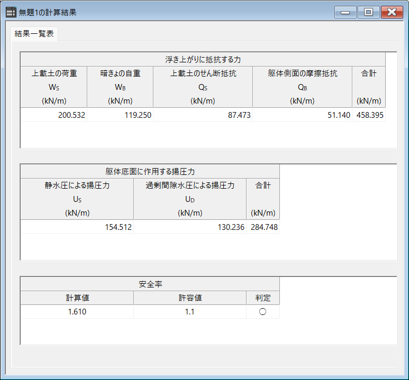Click the 許容値 column header
Image resolution: width=409 pixels, height=380 pixels.
[190, 298]
